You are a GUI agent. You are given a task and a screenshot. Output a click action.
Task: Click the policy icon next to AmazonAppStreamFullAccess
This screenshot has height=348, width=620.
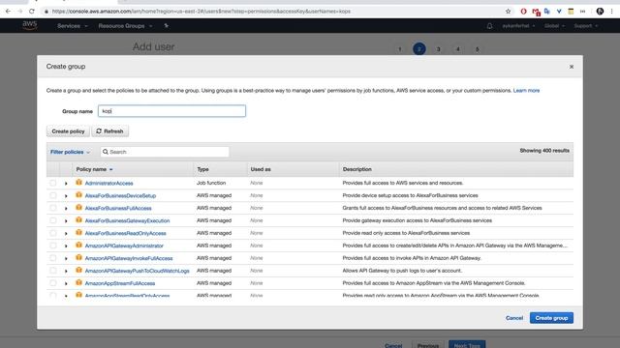[x=79, y=282]
